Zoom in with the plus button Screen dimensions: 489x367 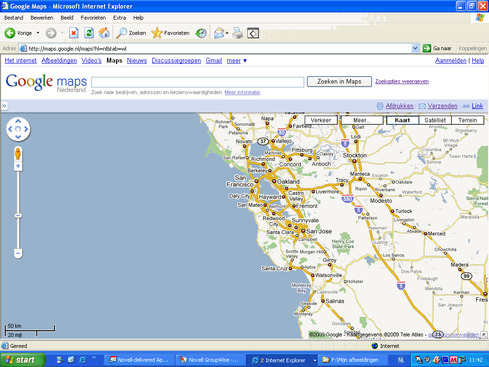click(x=18, y=166)
